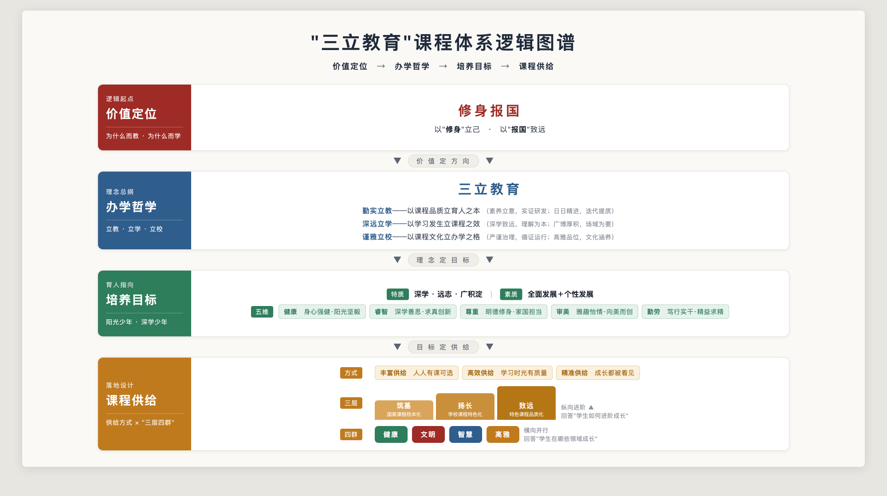Click the 目标定供给 connector pill

coord(443,347)
